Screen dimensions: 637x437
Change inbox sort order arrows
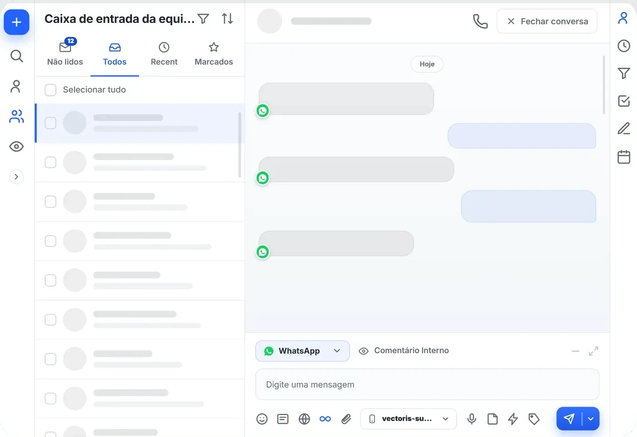pos(228,19)
